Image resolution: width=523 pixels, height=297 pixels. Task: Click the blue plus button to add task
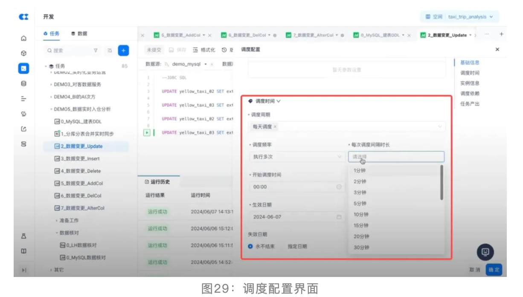pyautogui.click(x=123, y=50)
